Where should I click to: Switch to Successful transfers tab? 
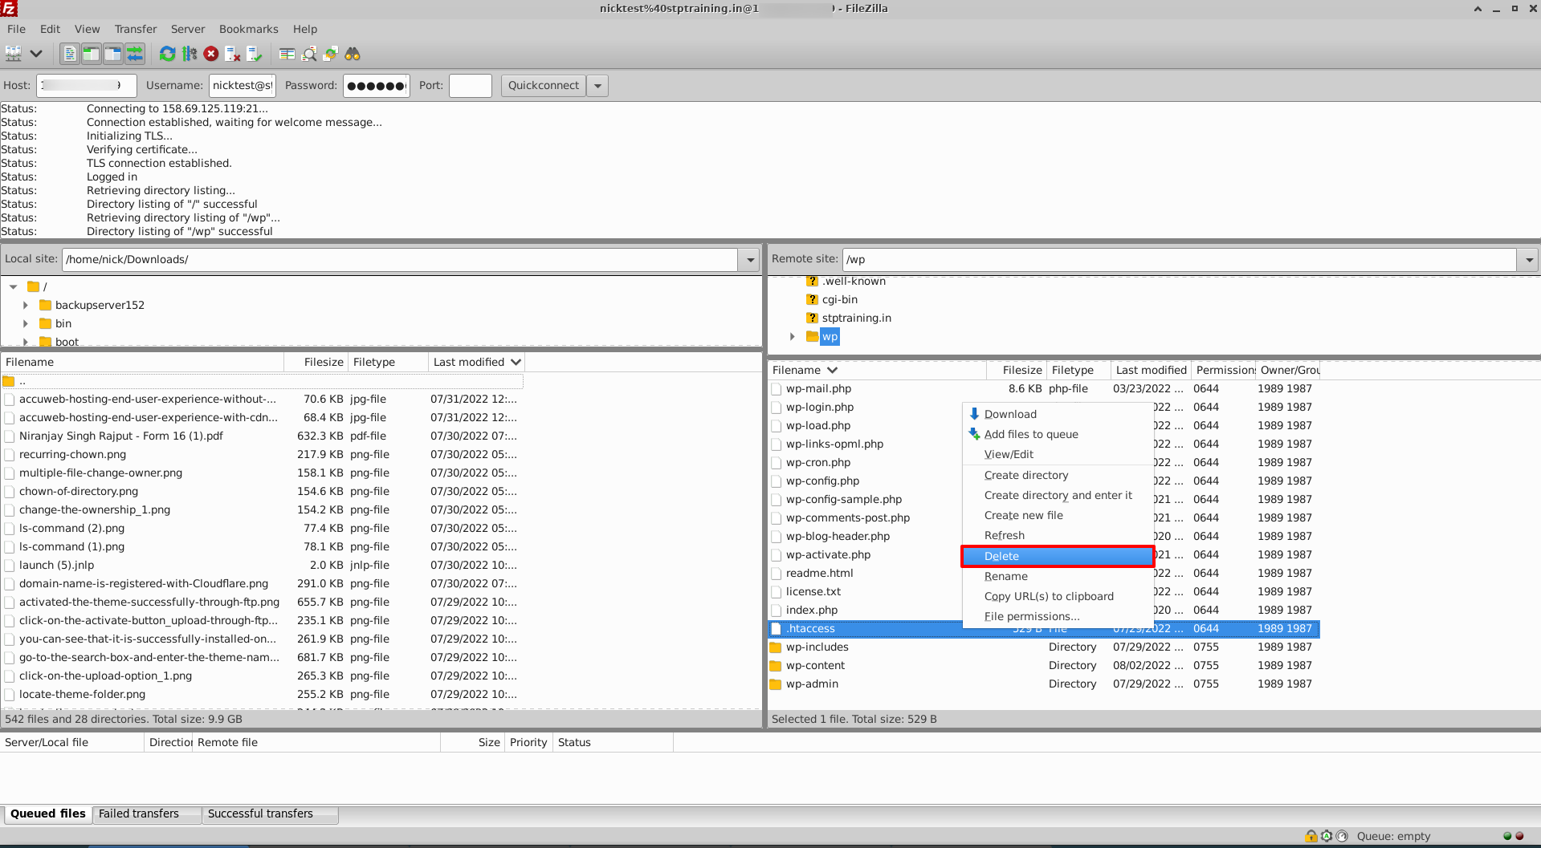pyautogui.click(x=269, y=814)
